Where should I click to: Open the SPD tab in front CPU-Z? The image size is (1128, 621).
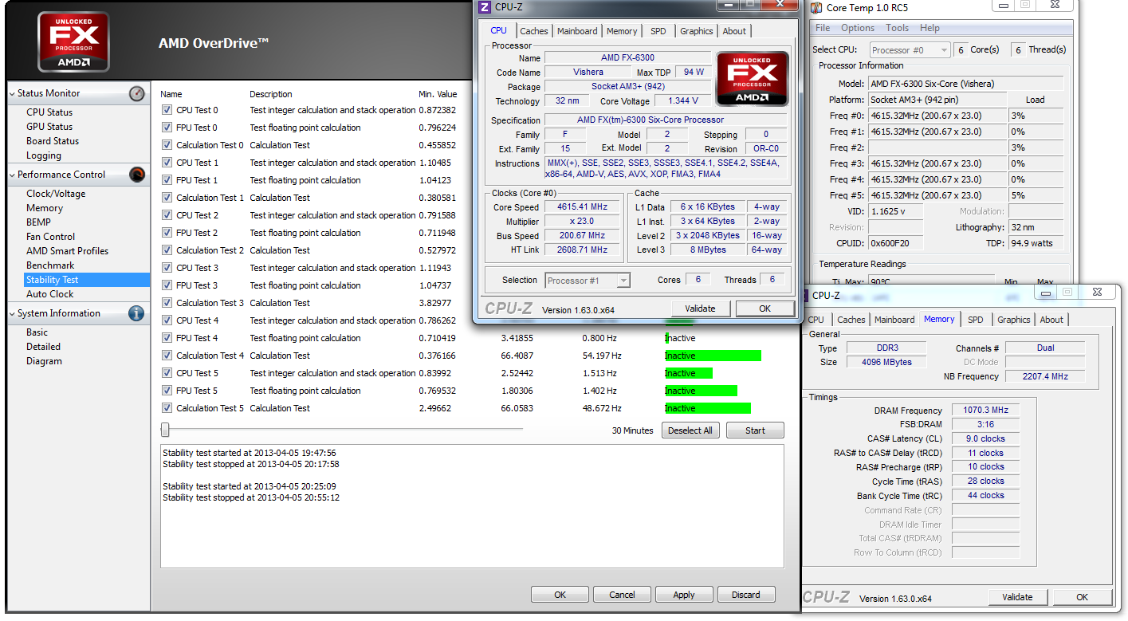[x=658, y=31]
